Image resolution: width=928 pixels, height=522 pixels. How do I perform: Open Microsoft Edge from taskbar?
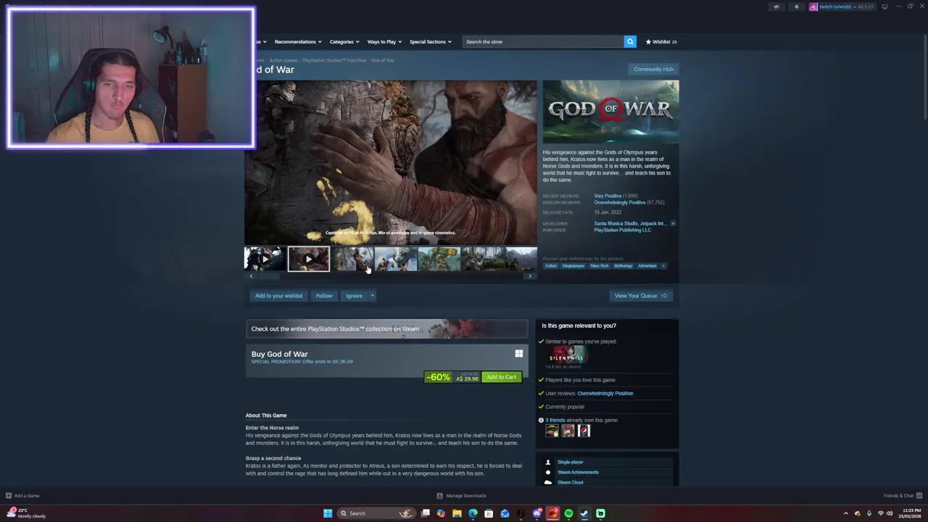tap(473, 513)
